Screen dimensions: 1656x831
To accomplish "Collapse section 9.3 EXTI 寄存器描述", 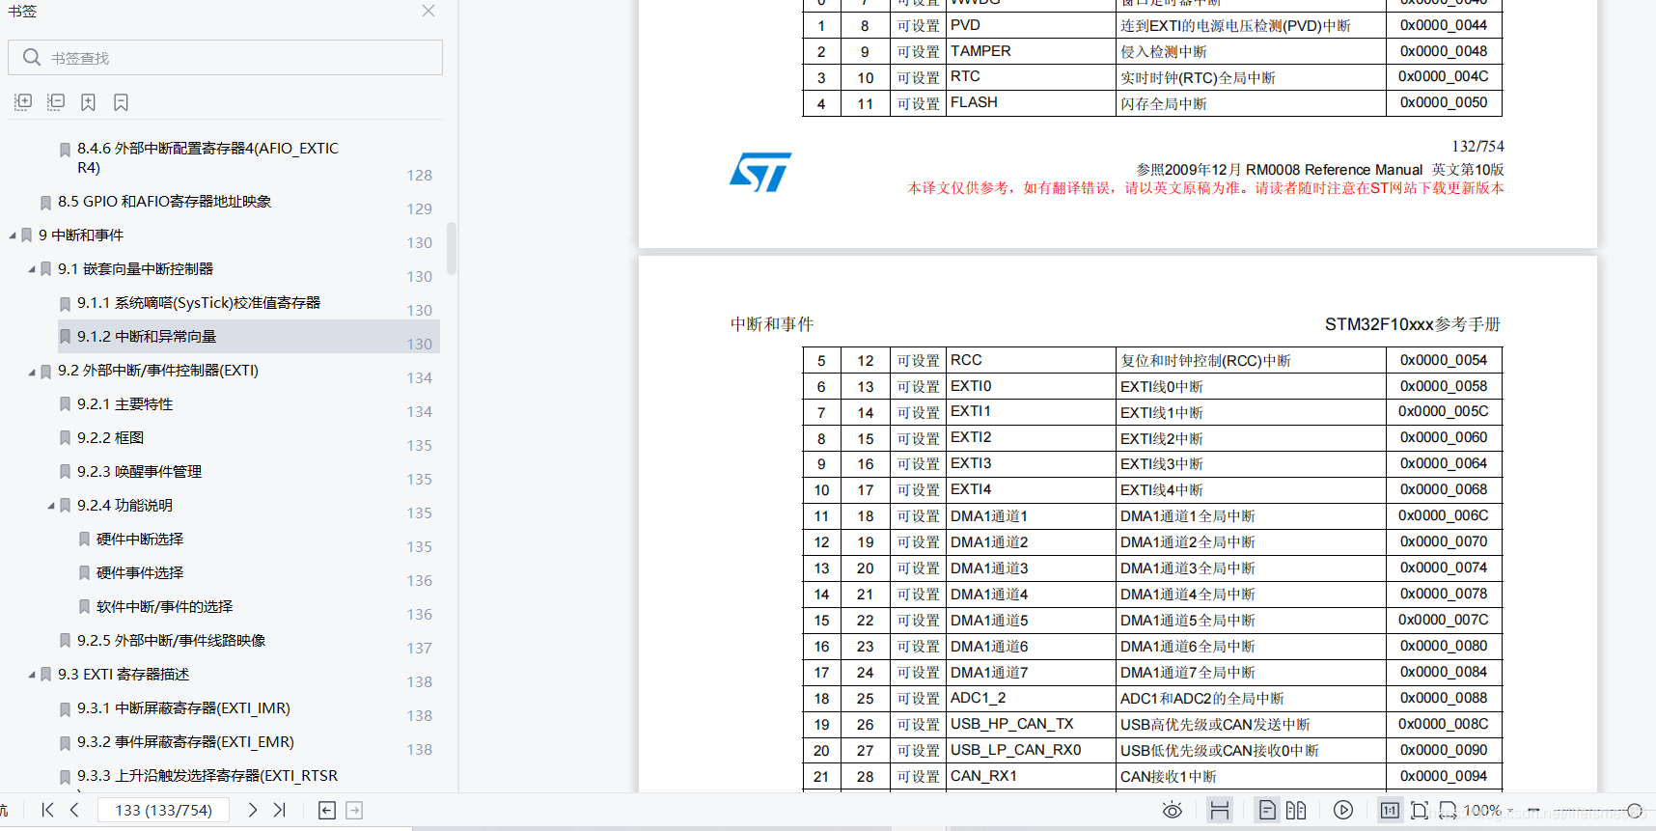I will [x=32, y=675].
